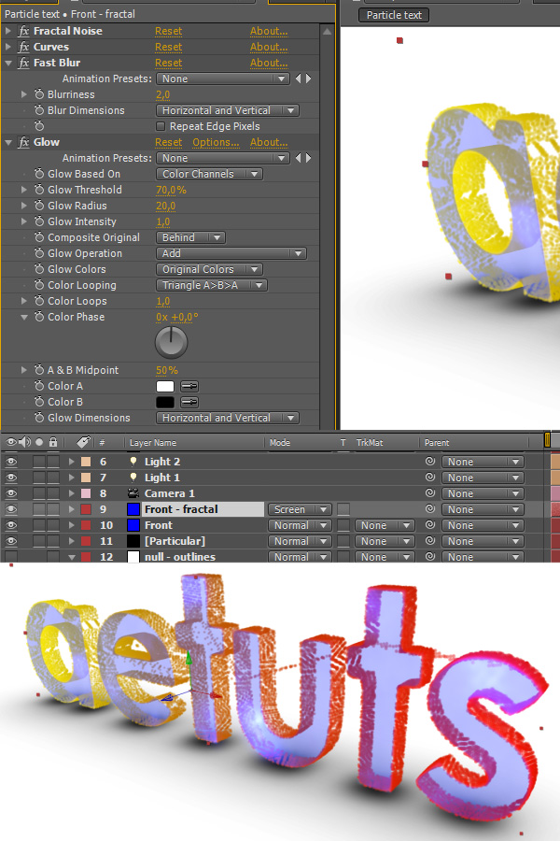Click the Color Phase angle dial

172,342
